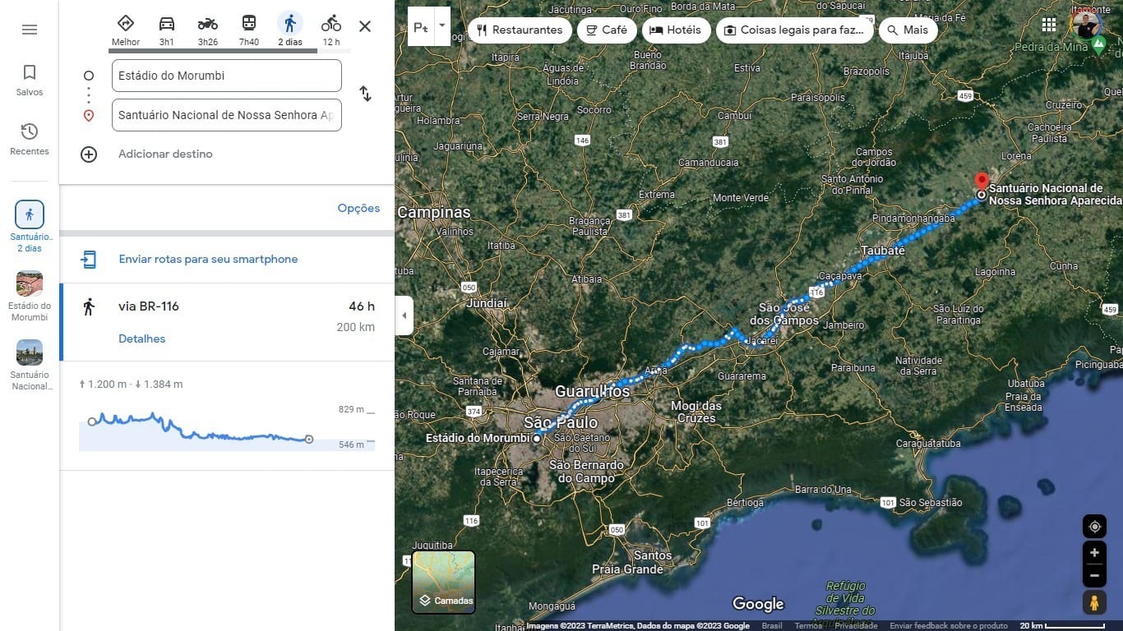This screenshot has height=631, width=1123.
Task: Close the directions panel
Action: pos(365,26)
